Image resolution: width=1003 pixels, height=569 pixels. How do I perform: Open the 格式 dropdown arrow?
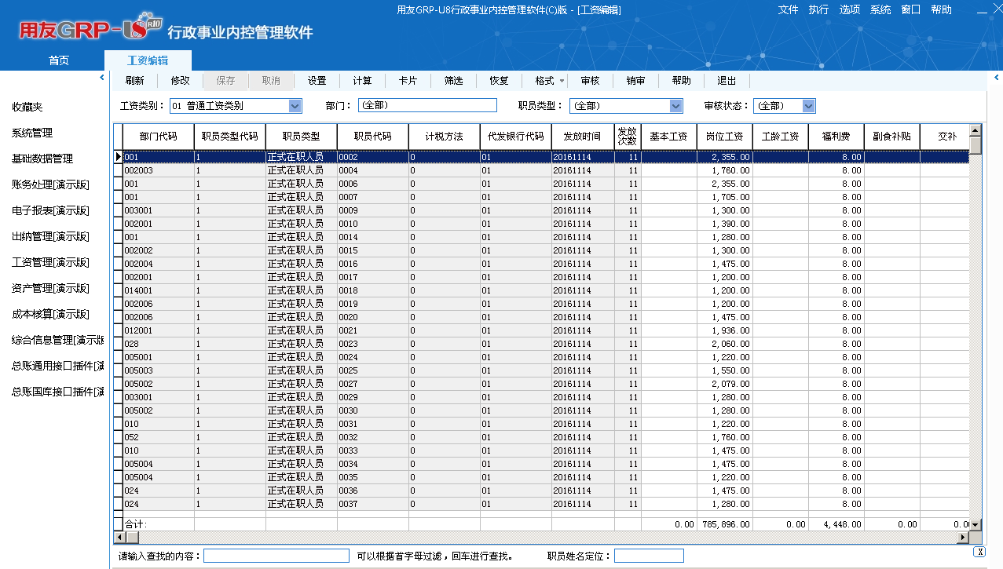point(562,81)
